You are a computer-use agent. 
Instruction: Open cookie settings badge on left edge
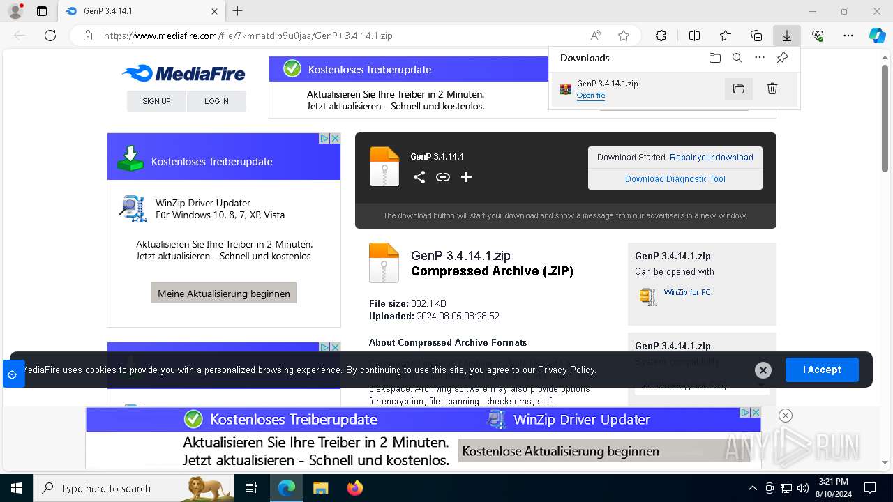[13, 374]
